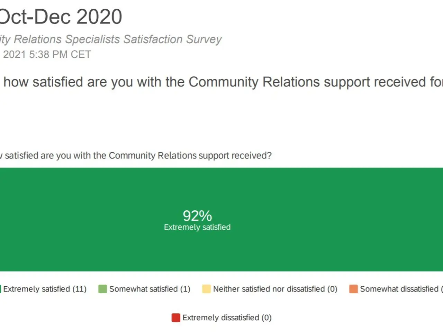This screenshot has height=332, width=443.
Task: Click the orange Somewhat dissatisfied legend swatch
Action: point(353,289)
